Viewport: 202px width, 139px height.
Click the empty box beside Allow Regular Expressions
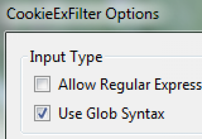[x=42, y=84]
